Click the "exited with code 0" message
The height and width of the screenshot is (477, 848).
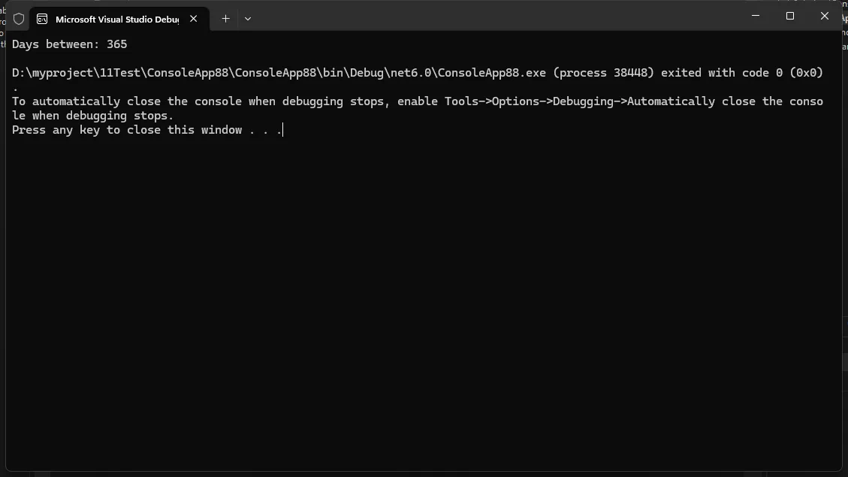click(721, 73)
